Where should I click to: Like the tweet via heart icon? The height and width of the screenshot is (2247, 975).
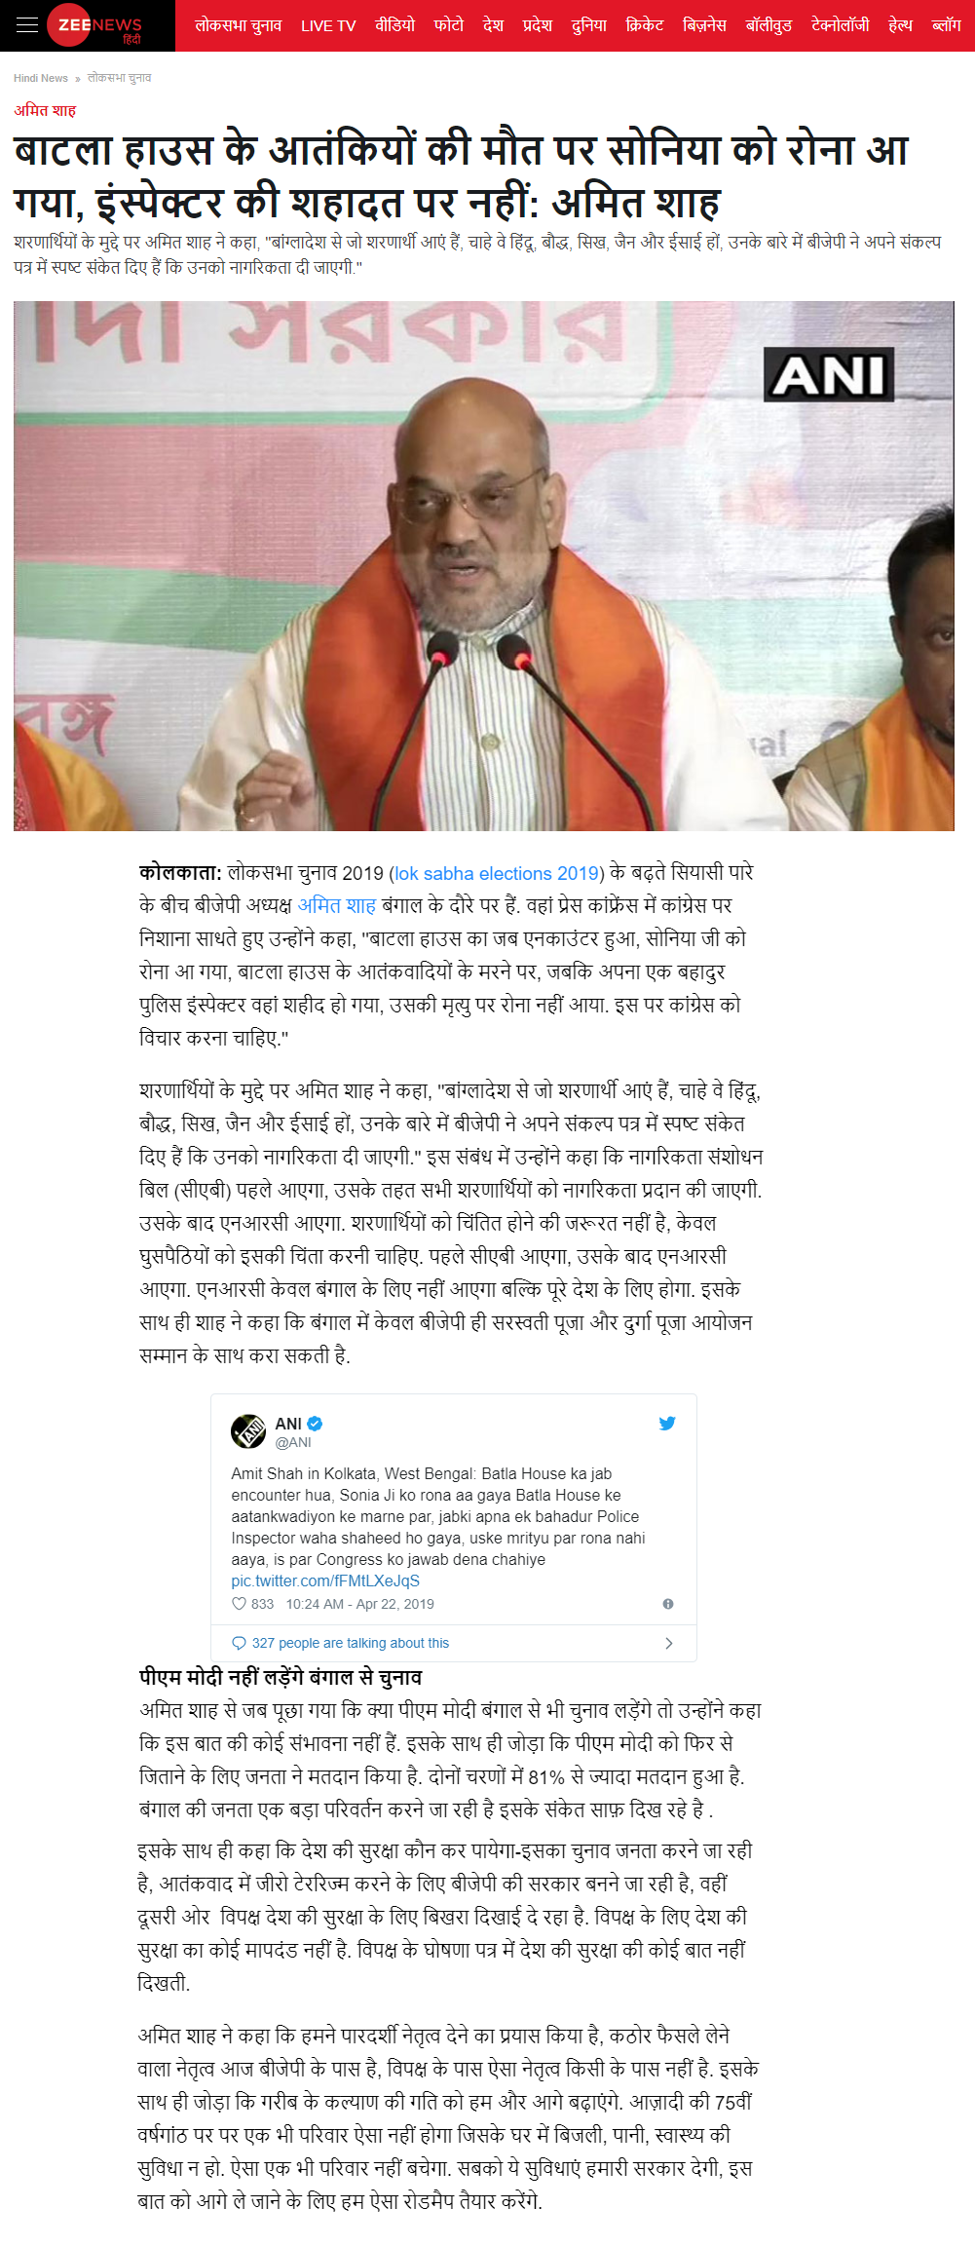tap(239, 1603)
